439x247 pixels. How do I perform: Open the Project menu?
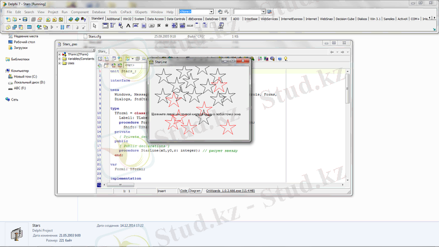pyautogui.click(x=53, y=12)
